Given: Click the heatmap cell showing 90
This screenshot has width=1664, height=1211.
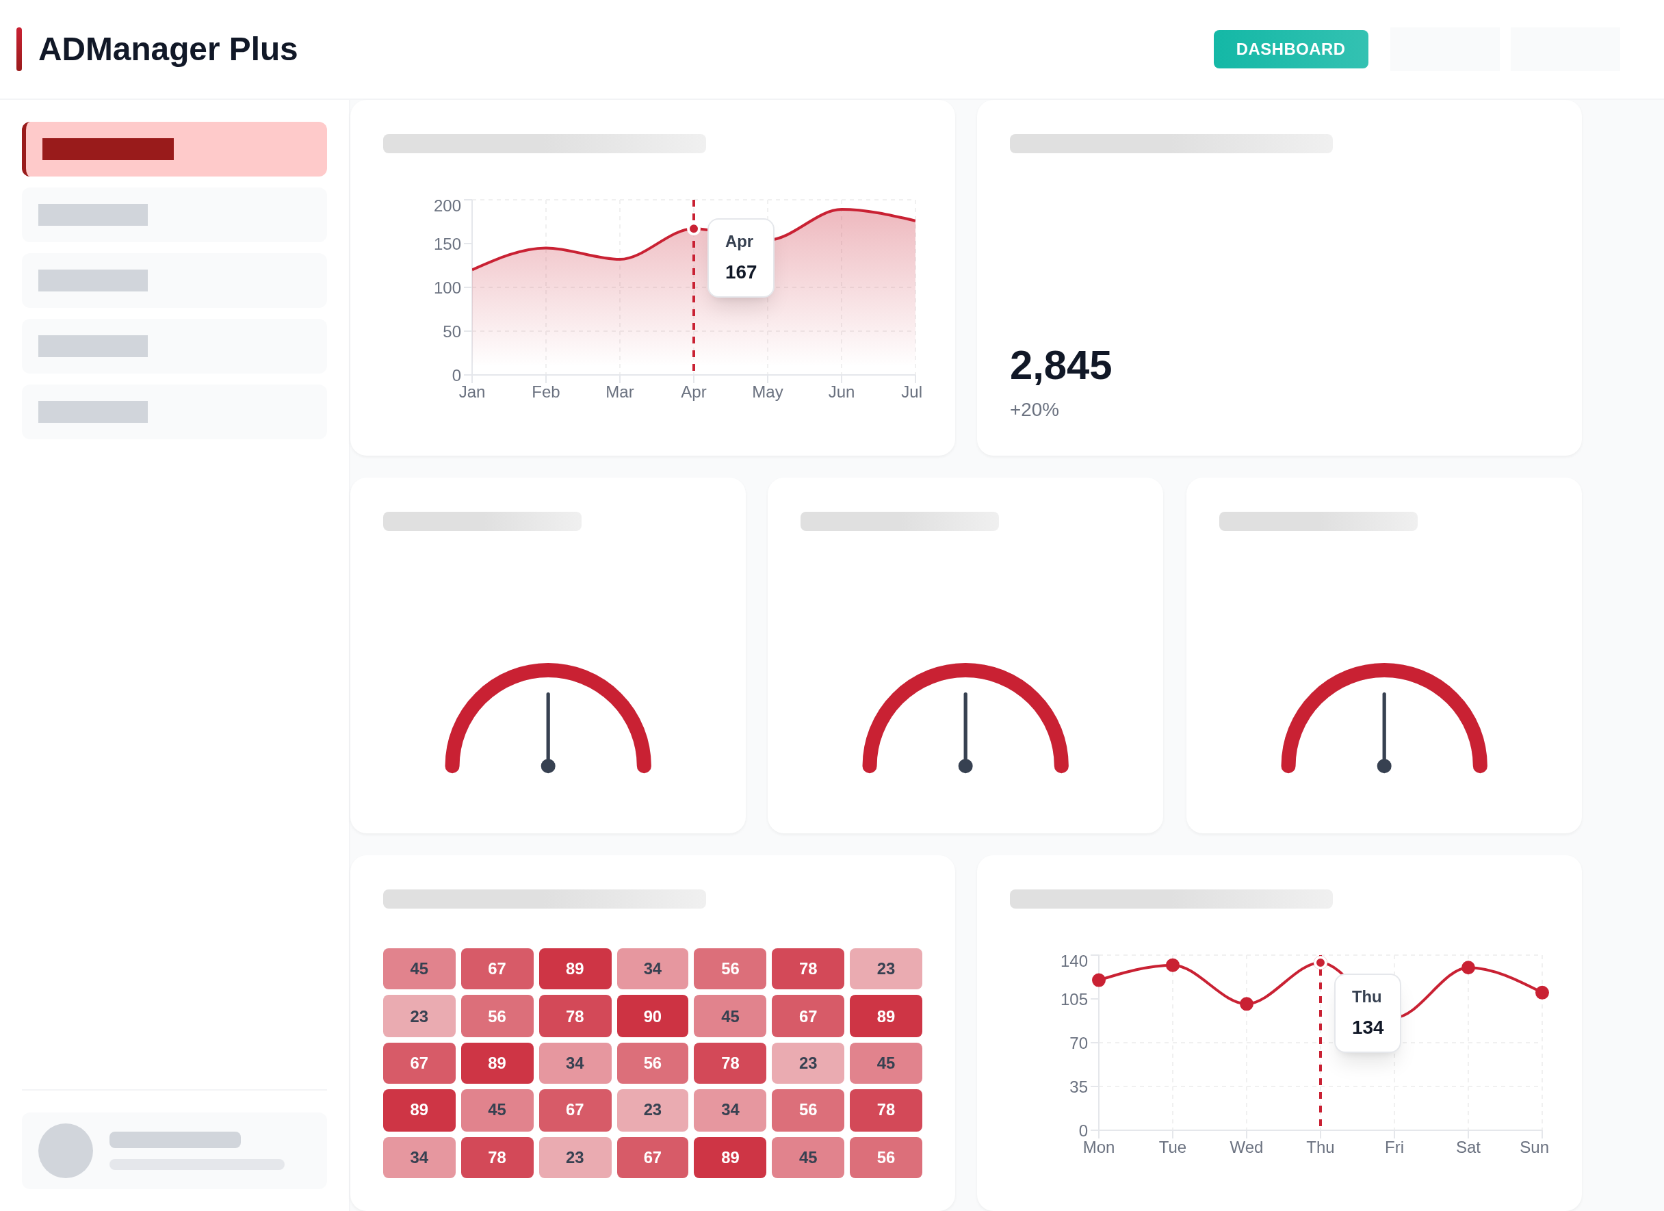Looking at the screenshot, I should point(652,1016).
